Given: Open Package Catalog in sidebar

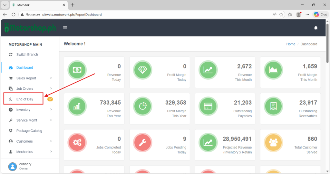Looking at the screenshot, I should pos(29,131).
